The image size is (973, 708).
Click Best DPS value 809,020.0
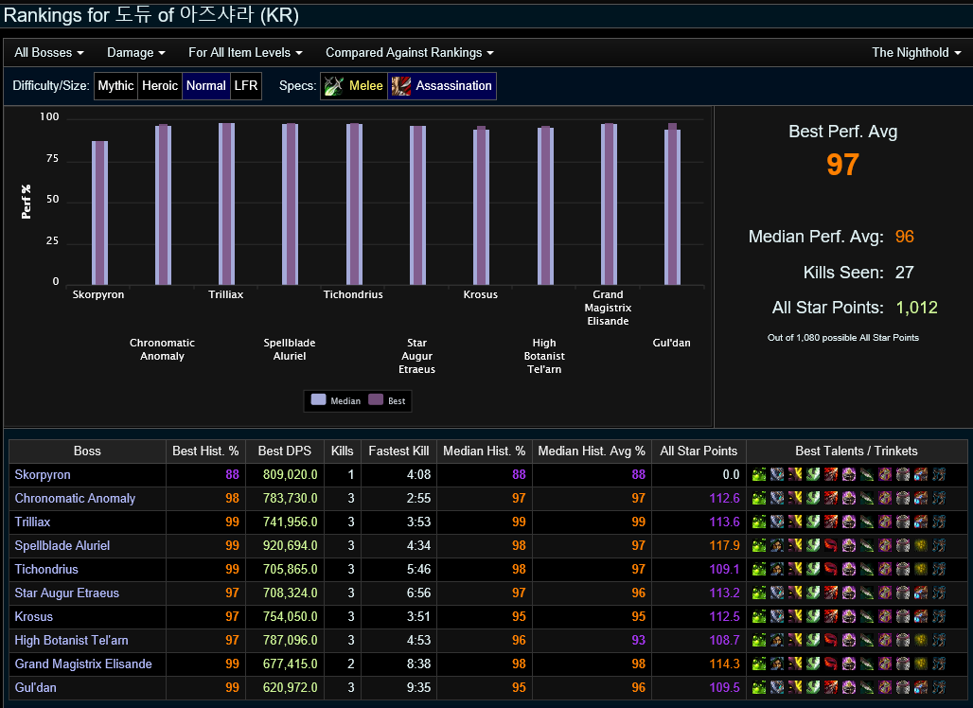click(x=290, y=475)
